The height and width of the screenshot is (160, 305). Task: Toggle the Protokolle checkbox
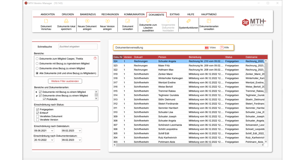(x=44, y=99)
